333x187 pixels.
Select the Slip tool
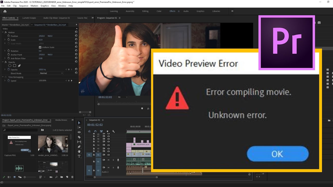(x=79, y=142)
